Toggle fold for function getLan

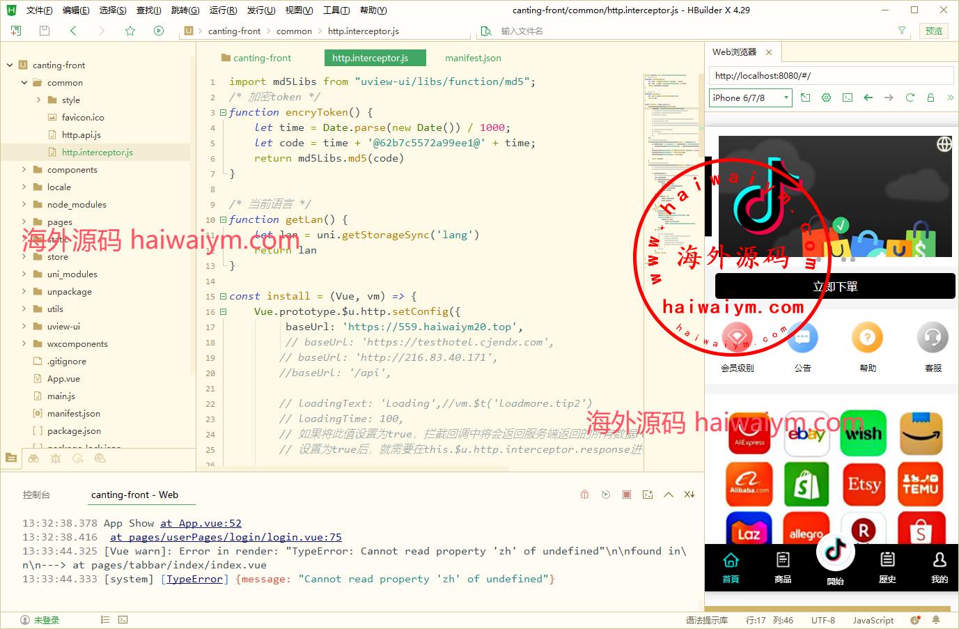[x=223, y=219]
